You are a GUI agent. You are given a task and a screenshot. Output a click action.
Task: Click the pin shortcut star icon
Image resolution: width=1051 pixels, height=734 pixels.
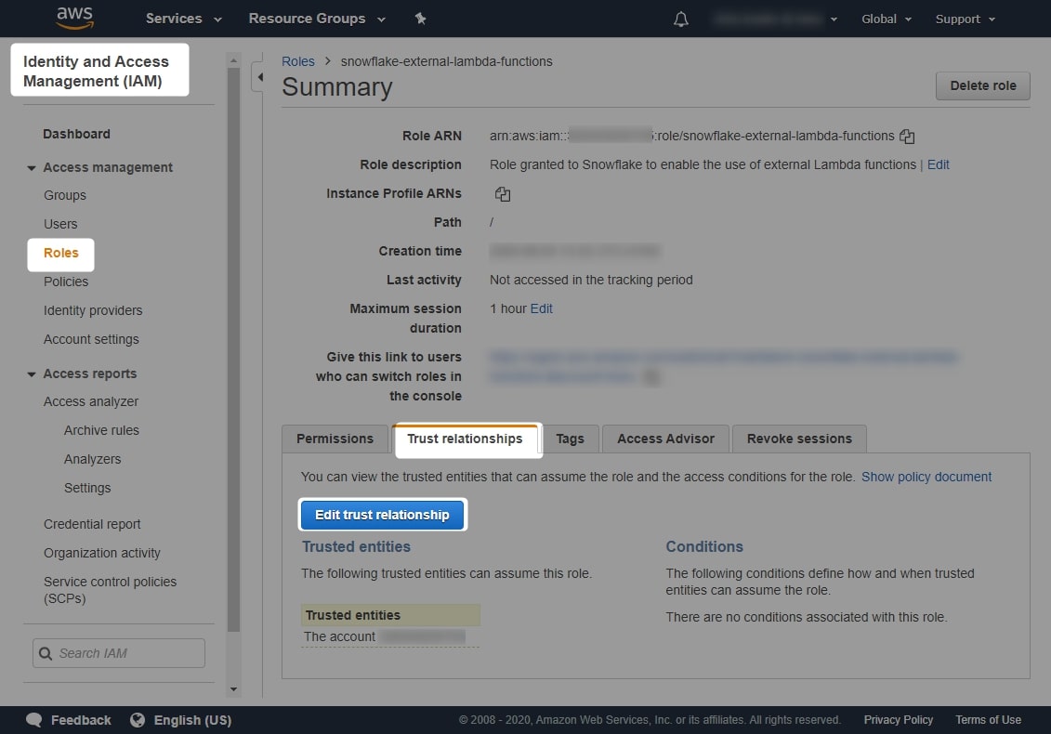[420, 19]
